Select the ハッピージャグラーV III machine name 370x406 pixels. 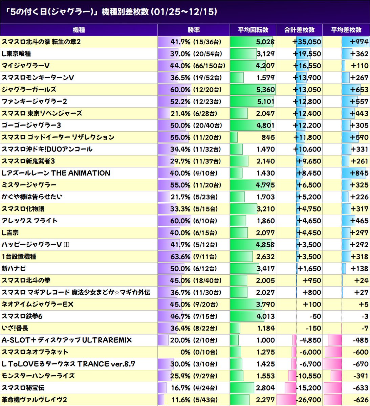(35, 245)
